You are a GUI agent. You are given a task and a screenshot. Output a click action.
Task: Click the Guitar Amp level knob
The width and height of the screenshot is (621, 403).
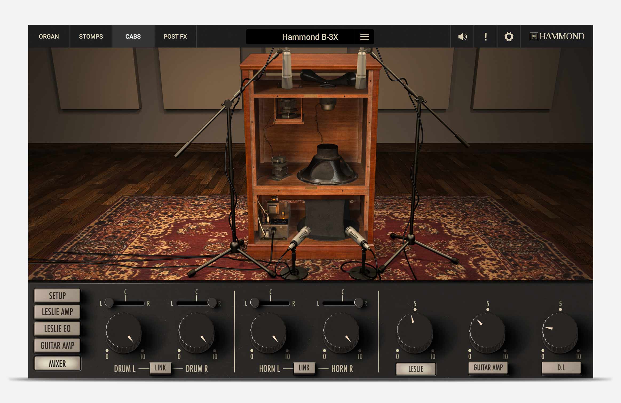pos(487,332)
